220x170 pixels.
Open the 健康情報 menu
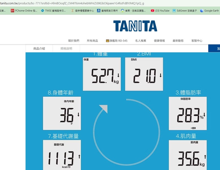pos(159,41)
